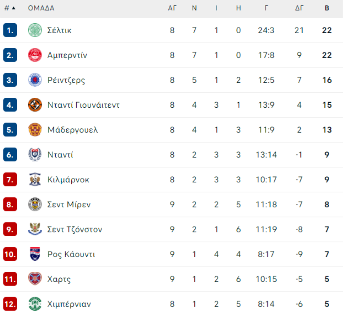Click the Ross County crest icon

point(35,254)
